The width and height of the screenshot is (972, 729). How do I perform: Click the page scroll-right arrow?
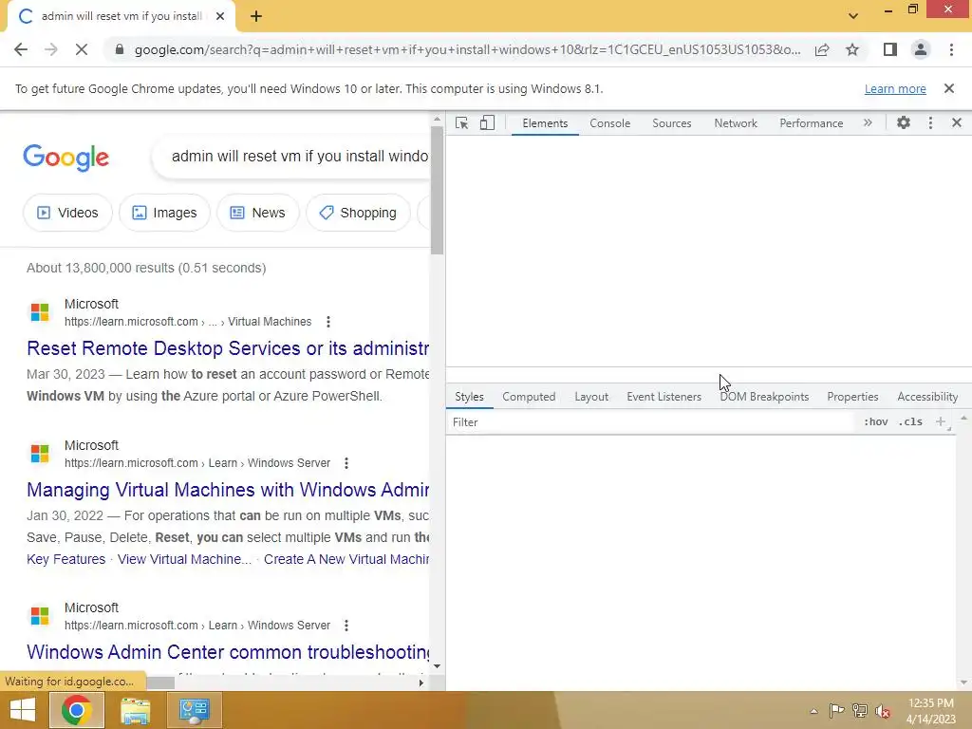(x=421, y=682)
